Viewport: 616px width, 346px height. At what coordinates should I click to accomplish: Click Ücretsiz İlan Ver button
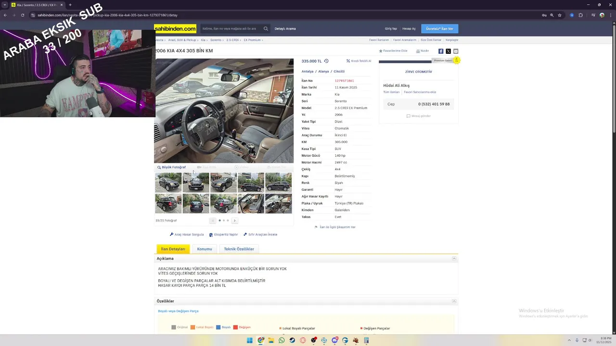[439, 29]
